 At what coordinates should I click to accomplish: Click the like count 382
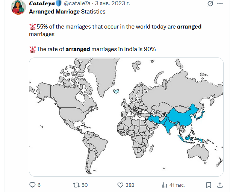[130, 185]
